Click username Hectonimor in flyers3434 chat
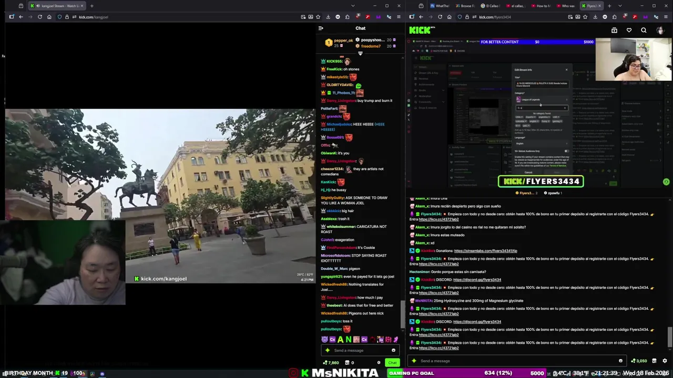This screenshot has width=673, height=378. [x=420, y=271]
